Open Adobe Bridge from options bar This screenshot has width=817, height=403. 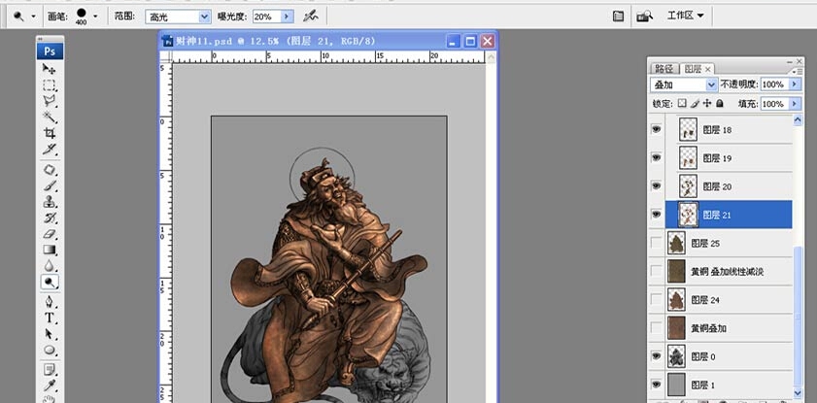(x=644, y=17)
